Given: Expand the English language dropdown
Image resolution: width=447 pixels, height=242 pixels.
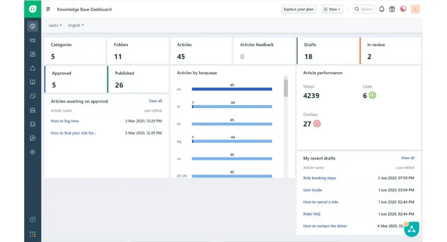Looking at the screenshot, I should (76, 25).
